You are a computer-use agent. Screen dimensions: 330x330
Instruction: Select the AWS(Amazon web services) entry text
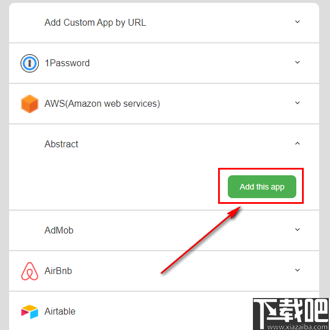pos(102,104)
